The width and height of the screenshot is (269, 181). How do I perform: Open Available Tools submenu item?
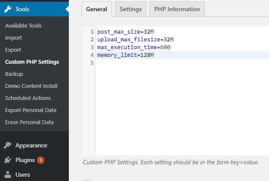tap(23, 25)
